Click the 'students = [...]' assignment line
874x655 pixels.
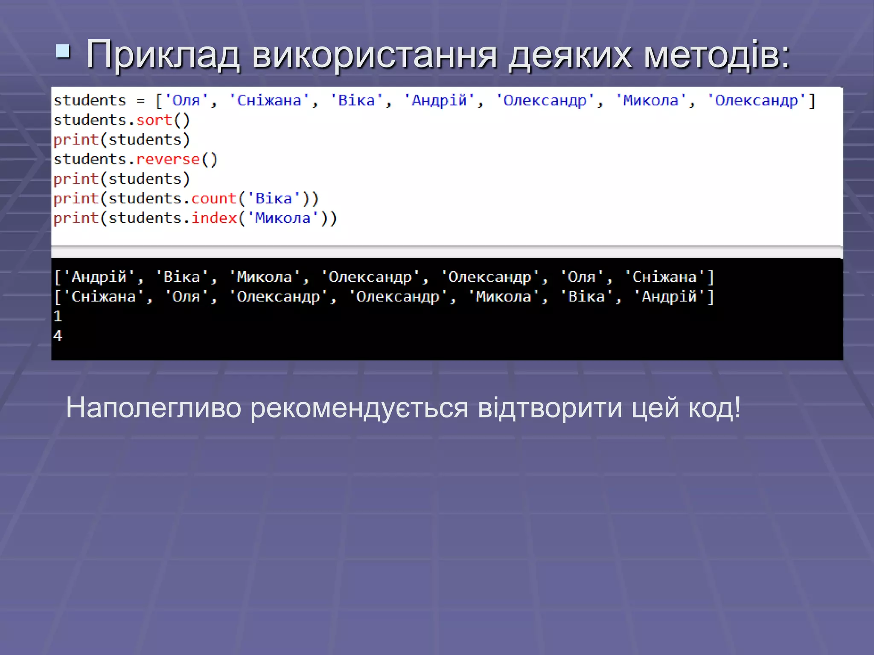(434, 101)
